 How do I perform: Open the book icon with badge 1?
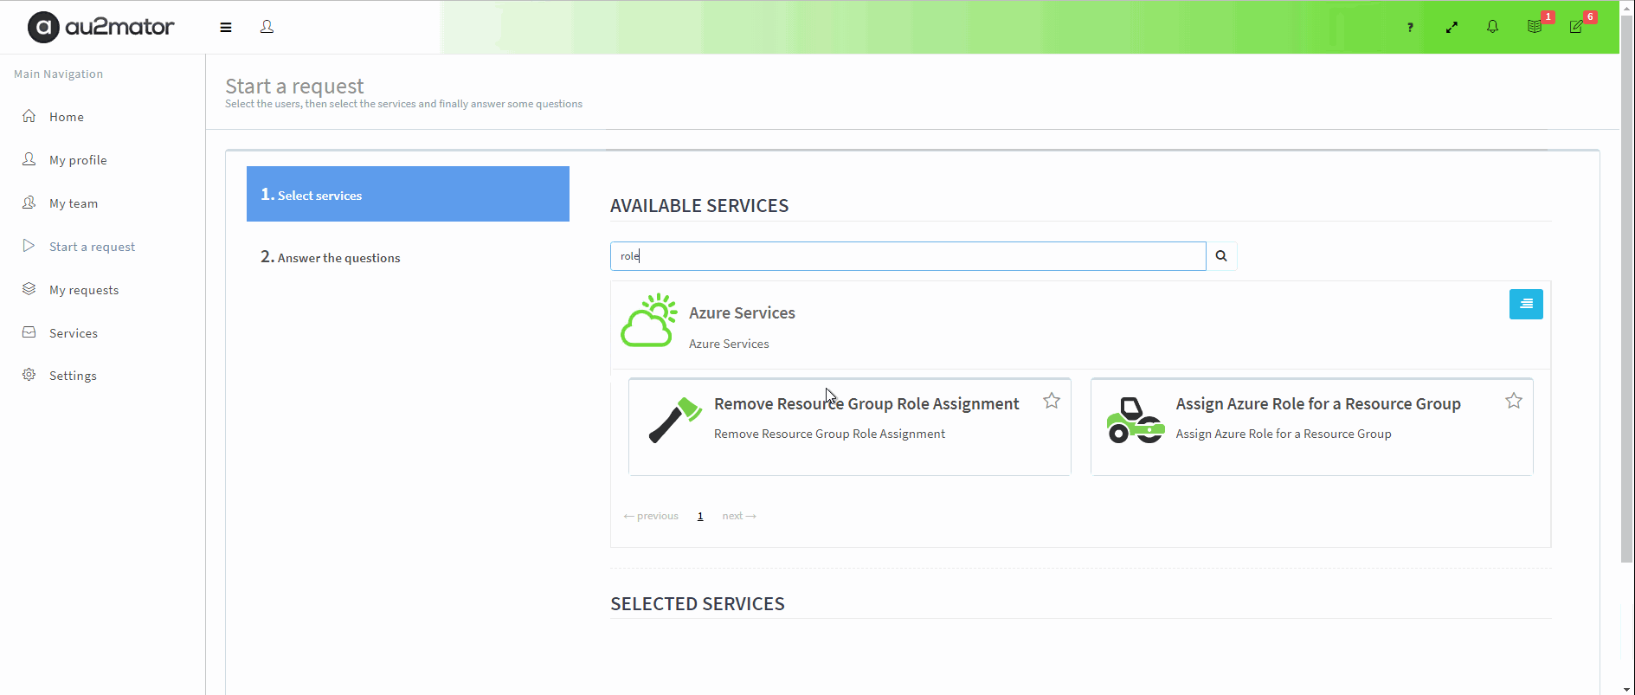(x=1535, y=27)
